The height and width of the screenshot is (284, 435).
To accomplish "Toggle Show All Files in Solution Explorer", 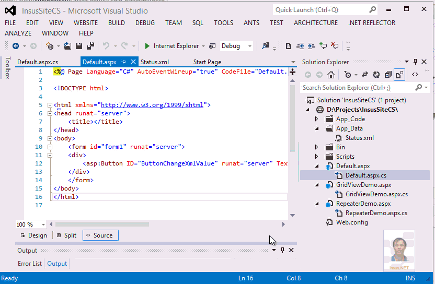I will [399, 75].
